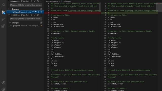Open the Manage gear menu
This screenshot has width=162, height=91.
pos(3,89)
